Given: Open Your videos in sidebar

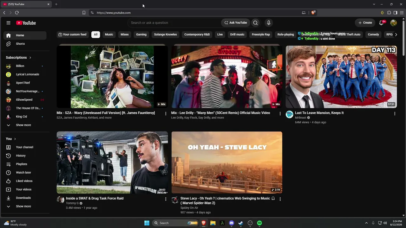Looking at the screenshot, I should tap(25, 189).
